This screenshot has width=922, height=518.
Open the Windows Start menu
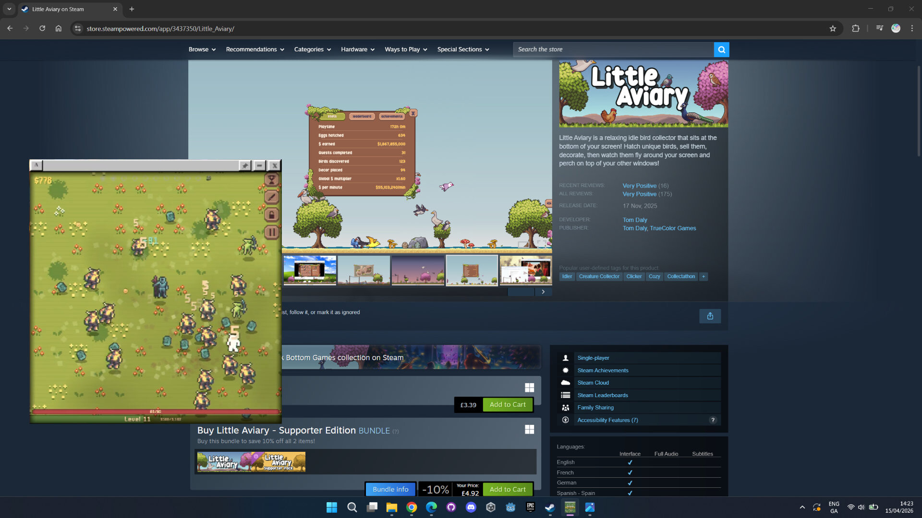click(332, 507)
